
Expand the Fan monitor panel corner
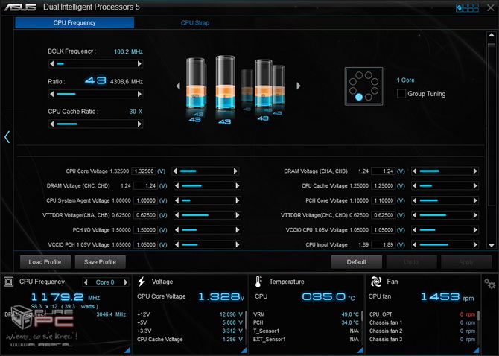pyautogui.click(x=477, y=350)
